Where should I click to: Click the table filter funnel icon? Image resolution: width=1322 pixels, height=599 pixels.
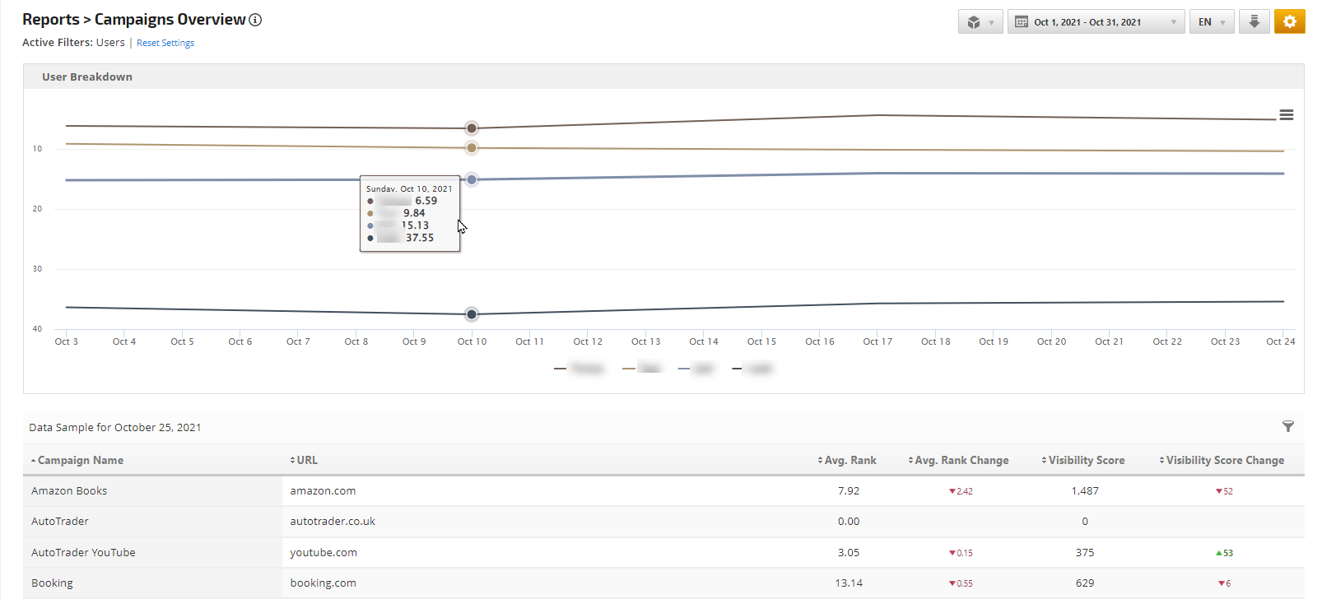tap(1287, 426)
